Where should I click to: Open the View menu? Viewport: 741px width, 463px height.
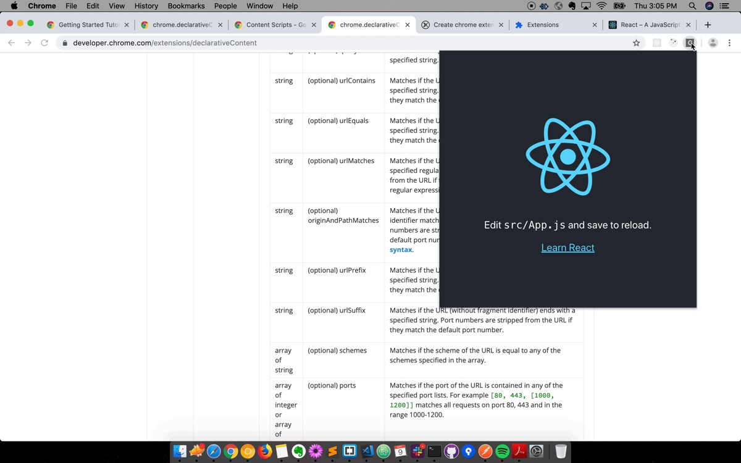click(x=117, y=6)
